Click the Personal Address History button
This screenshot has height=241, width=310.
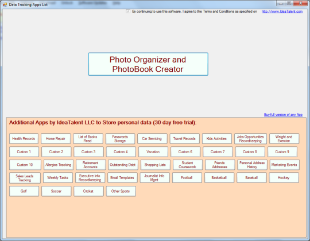252,165
